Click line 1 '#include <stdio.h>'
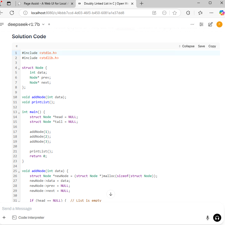Image resolution: width=225 pixels, height=225 pixels. [x=40, y=53]
